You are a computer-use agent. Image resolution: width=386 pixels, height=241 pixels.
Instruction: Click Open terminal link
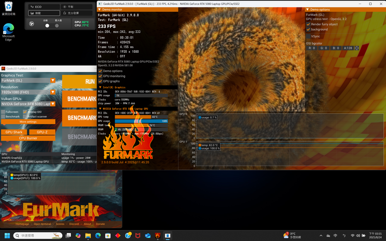43,224
